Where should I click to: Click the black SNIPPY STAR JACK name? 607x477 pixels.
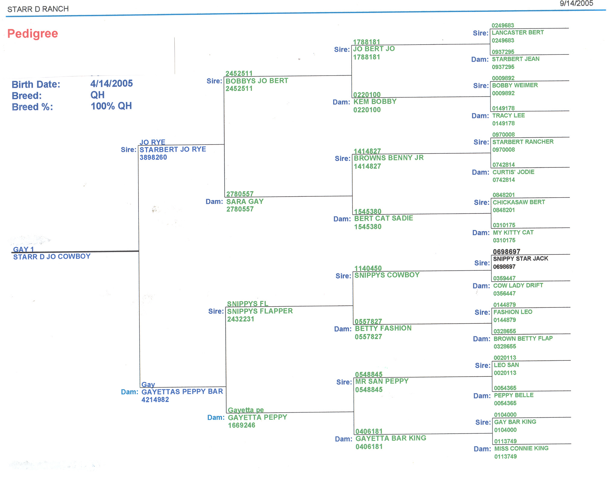(x=520, y=259)
